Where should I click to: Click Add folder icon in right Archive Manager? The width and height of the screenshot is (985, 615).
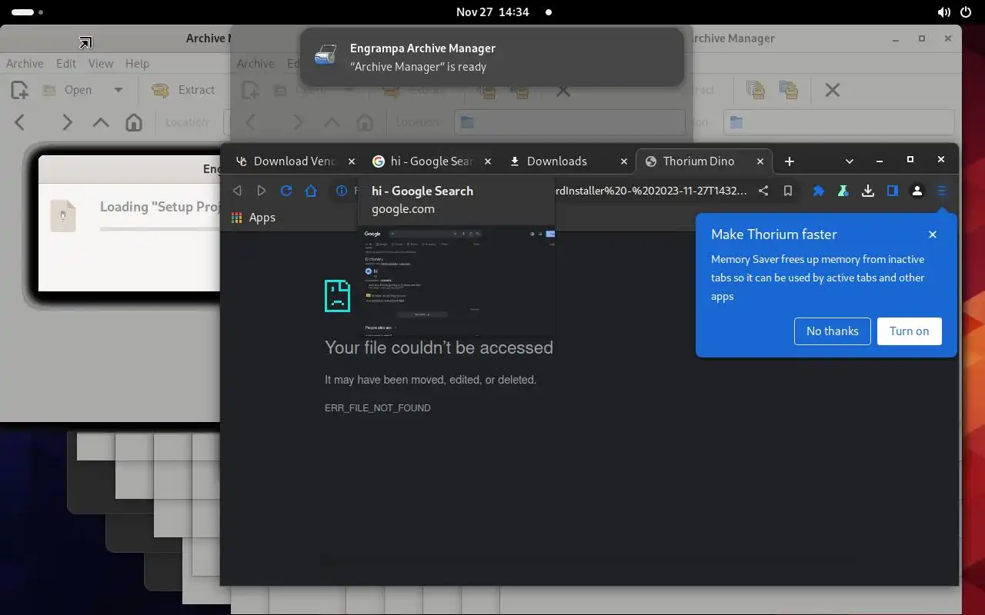click(788, 90)
